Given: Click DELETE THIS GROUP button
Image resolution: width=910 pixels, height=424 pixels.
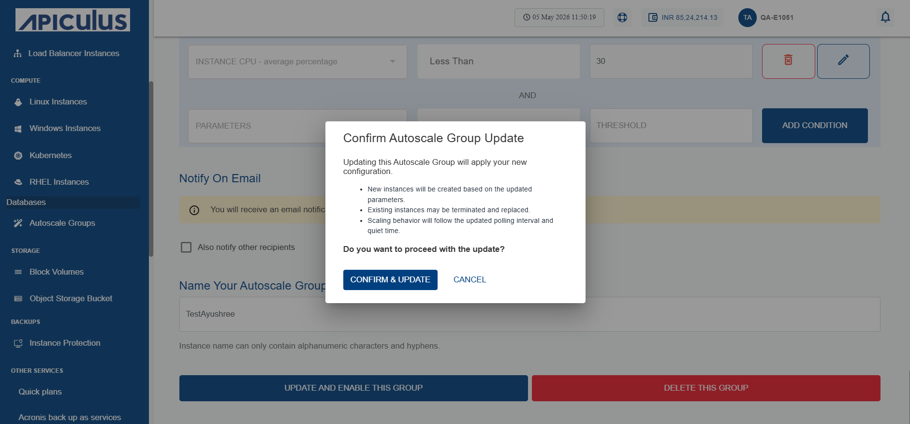Looking at the screenshot, I should click(706, 388).
